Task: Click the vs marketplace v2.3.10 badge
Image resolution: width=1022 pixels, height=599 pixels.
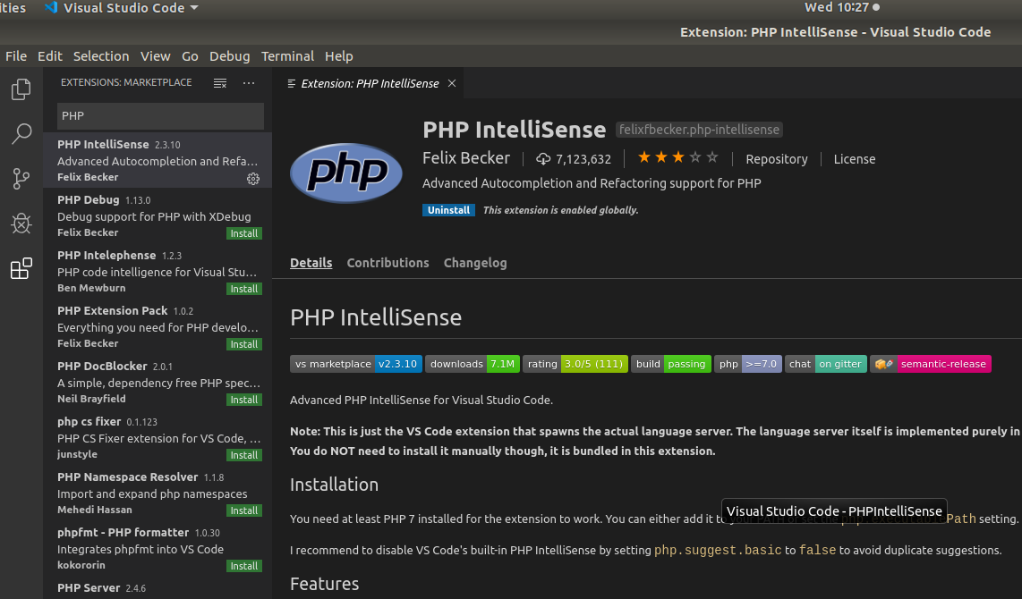Action: click(356, 364)
